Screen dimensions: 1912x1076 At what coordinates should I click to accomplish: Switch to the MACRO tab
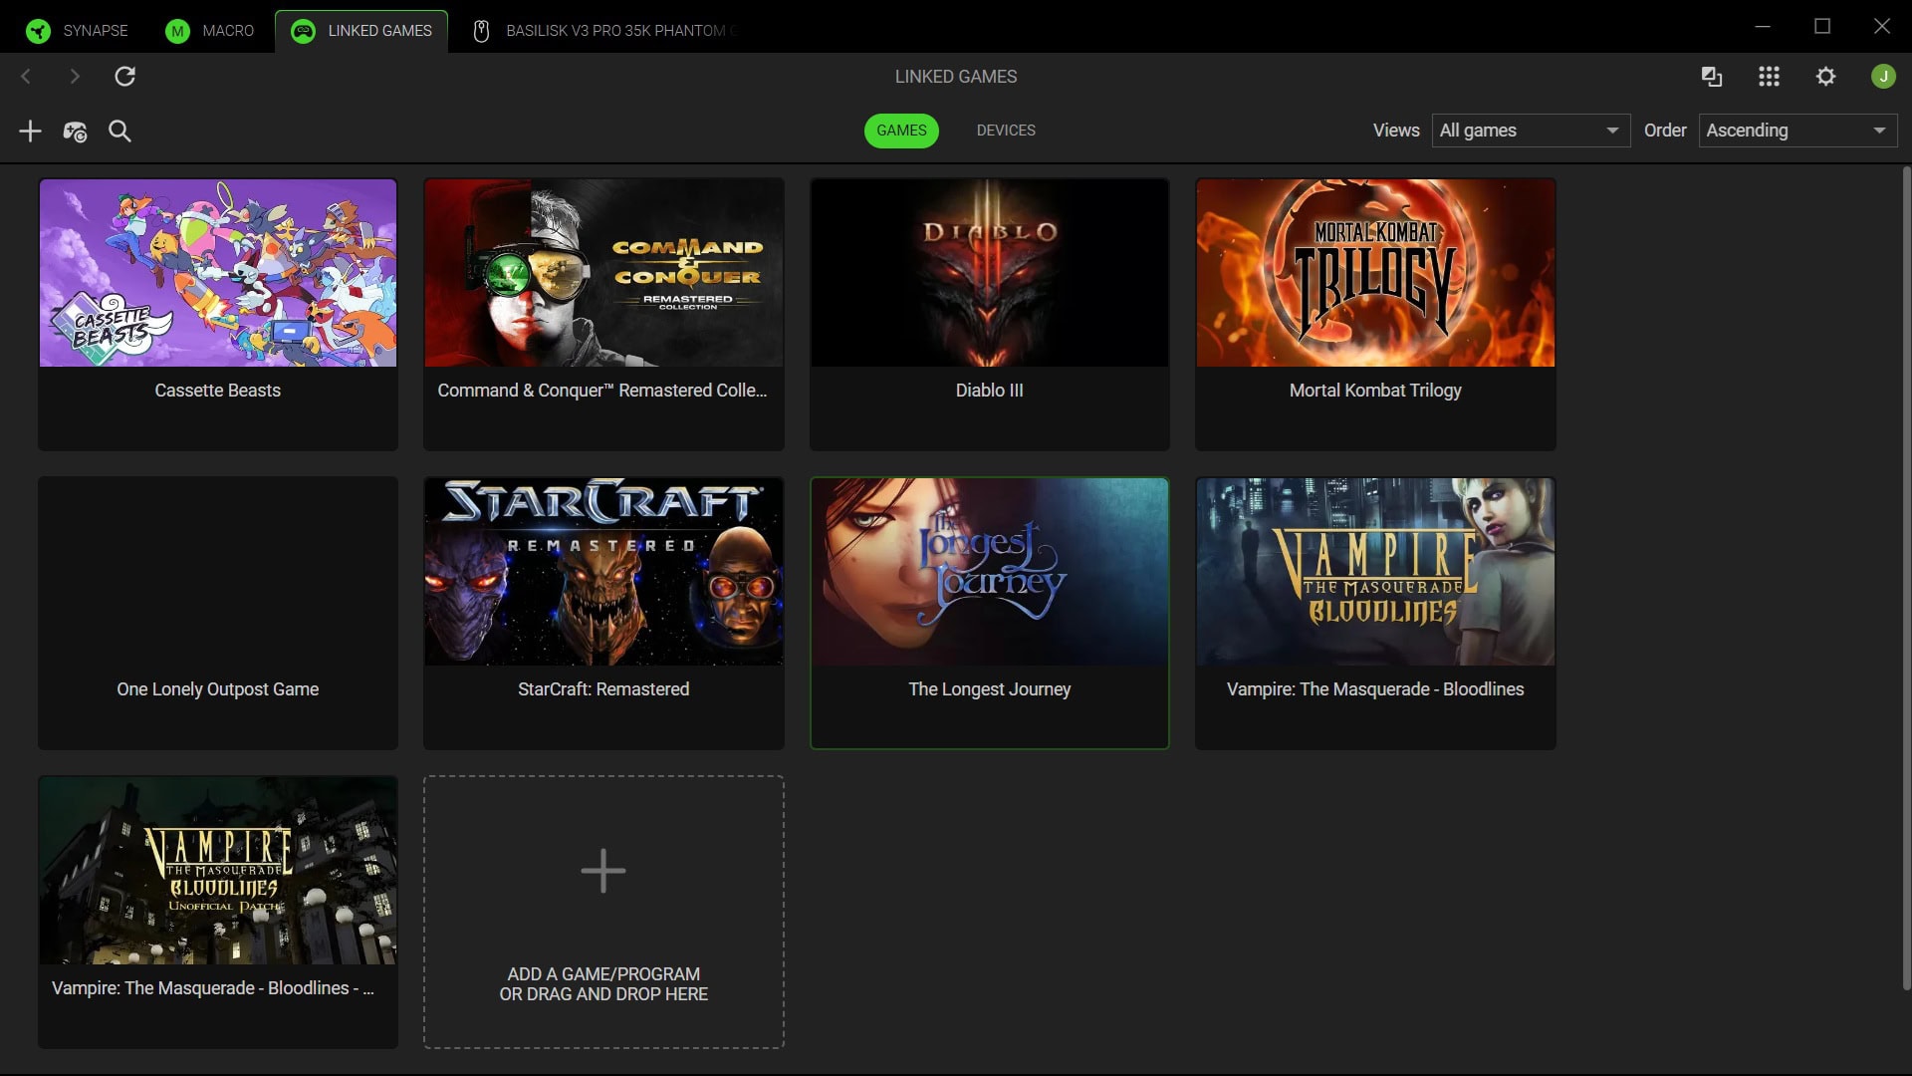tap(208, 31)
